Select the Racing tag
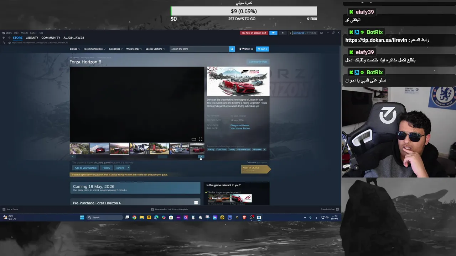The height and width of the screenshot is (256, 456). pyautogui.click(x=211, y=149)
